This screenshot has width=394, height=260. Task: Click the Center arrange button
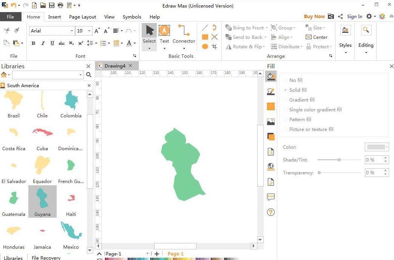pos(317,37)
